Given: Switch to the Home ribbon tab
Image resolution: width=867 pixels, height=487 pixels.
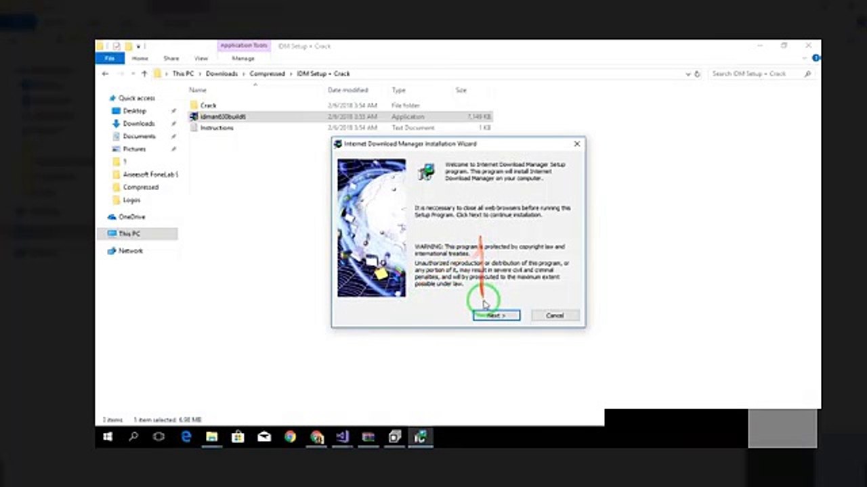Looking at the screenshot, I should [140, 59].
